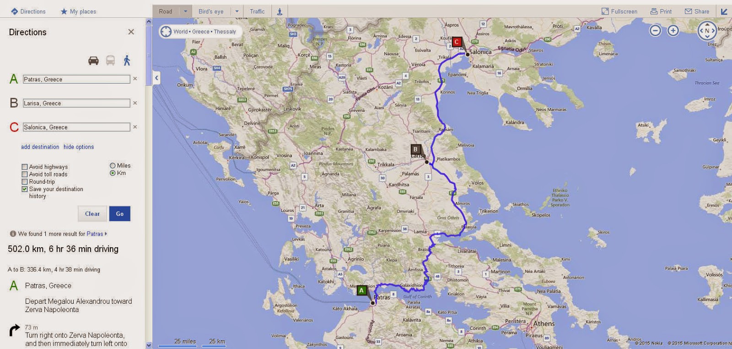Enable Avoid highways checkbox

25,167
